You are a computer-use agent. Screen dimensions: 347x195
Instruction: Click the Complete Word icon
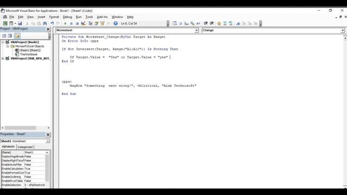[x=198, y=23]
